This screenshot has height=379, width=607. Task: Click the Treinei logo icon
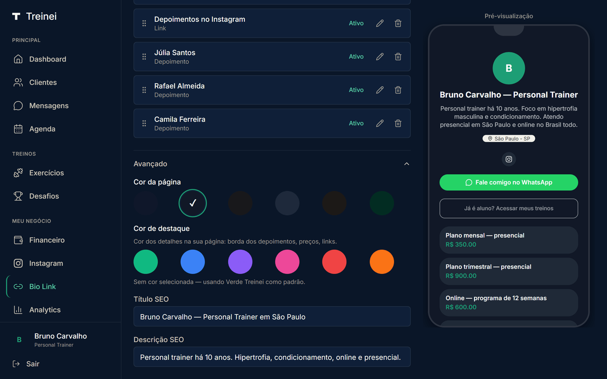point(16,16)
